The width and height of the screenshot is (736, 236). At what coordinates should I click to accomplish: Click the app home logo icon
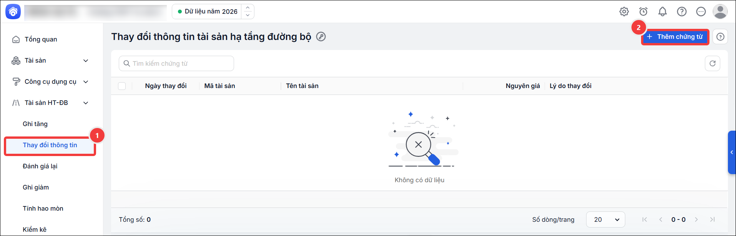tap(13, 12)
